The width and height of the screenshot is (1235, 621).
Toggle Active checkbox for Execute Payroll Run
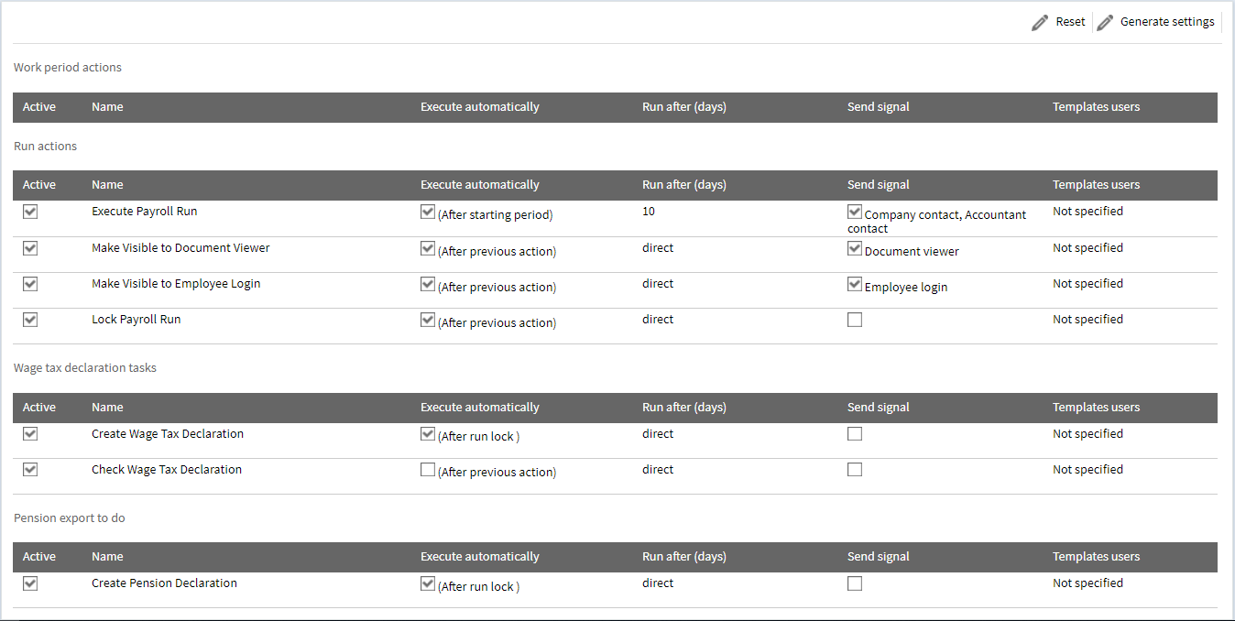tap(30, 212)
